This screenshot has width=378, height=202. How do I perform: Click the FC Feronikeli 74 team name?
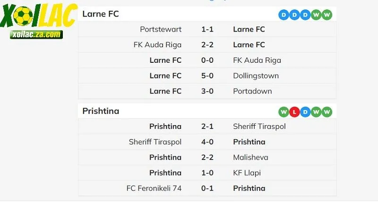[154, 188]
